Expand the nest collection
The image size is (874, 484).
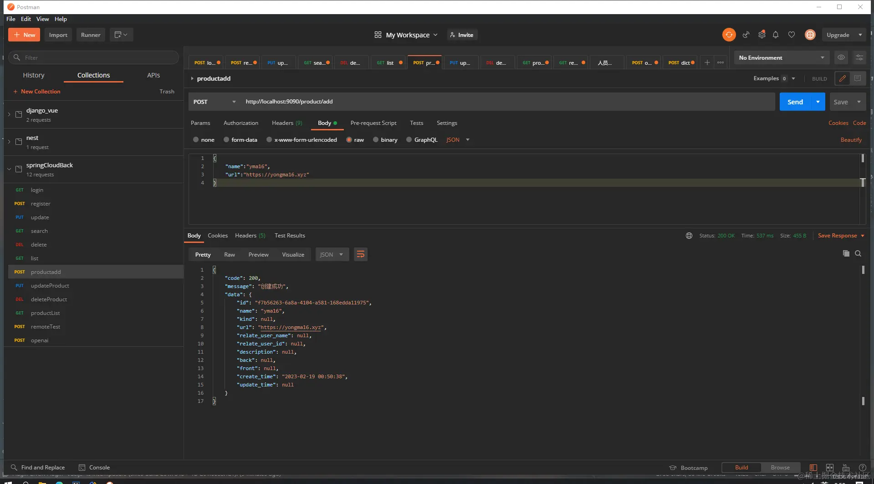[9, 141]
